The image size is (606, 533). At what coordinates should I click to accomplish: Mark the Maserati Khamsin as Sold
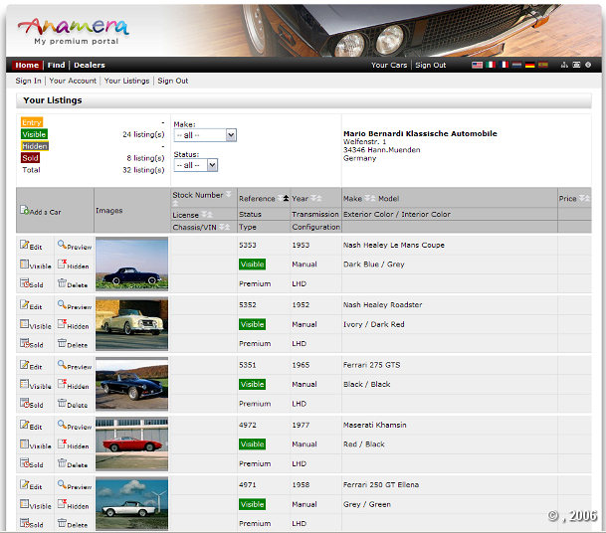point(31,463)
